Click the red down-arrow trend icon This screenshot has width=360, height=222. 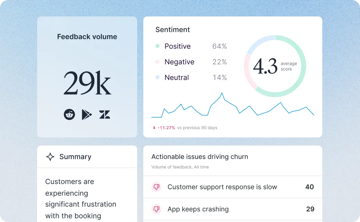coord(154,128)
